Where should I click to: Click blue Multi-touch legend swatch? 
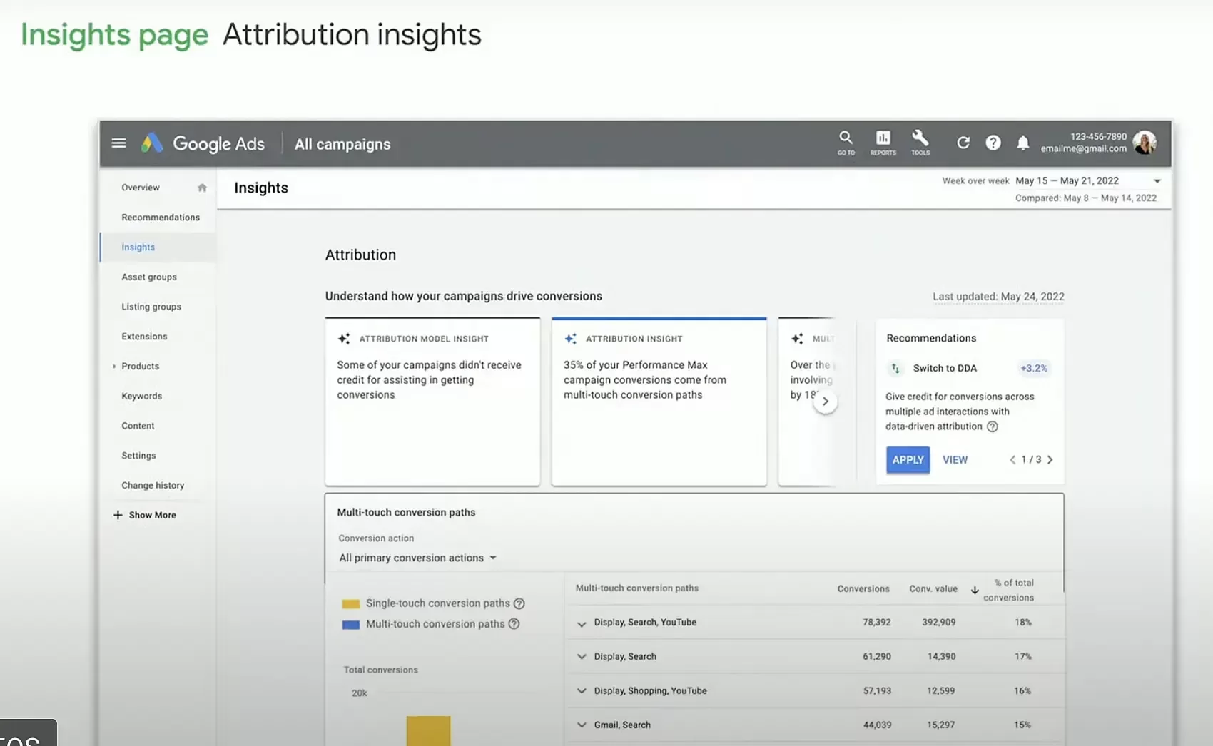[350, 625]
